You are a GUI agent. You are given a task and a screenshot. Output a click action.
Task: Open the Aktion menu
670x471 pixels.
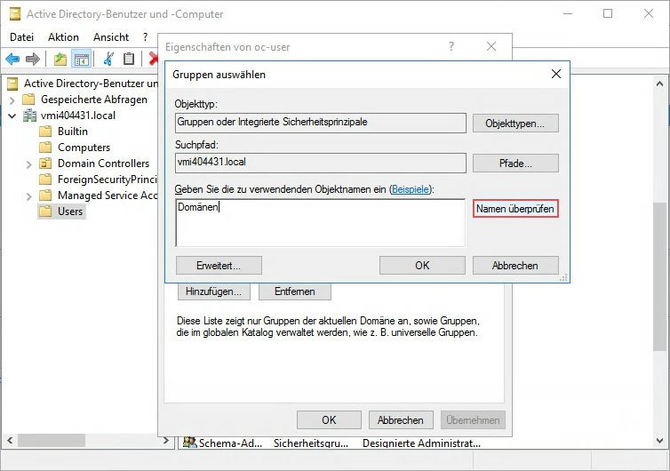pos(63,37)
